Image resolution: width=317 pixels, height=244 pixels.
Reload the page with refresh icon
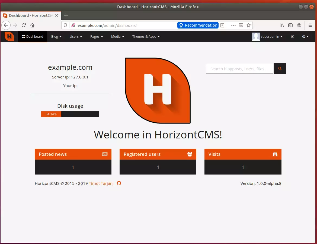coord(24,25)
